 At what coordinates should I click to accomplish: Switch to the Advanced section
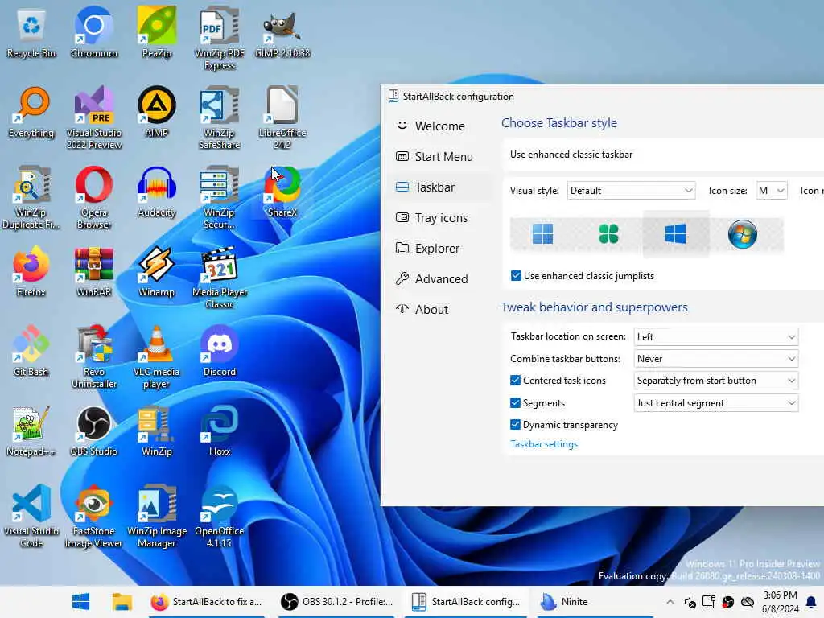(439, 279)
